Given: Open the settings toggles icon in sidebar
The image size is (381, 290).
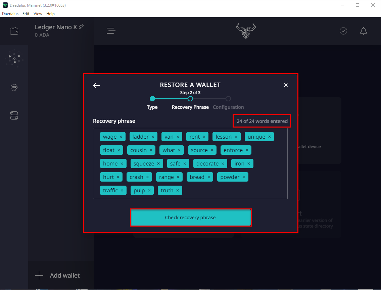Looking at the screenshot, I should 14,116.
